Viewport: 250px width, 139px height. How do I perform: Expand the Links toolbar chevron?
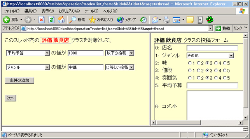[x=246, y=27]
